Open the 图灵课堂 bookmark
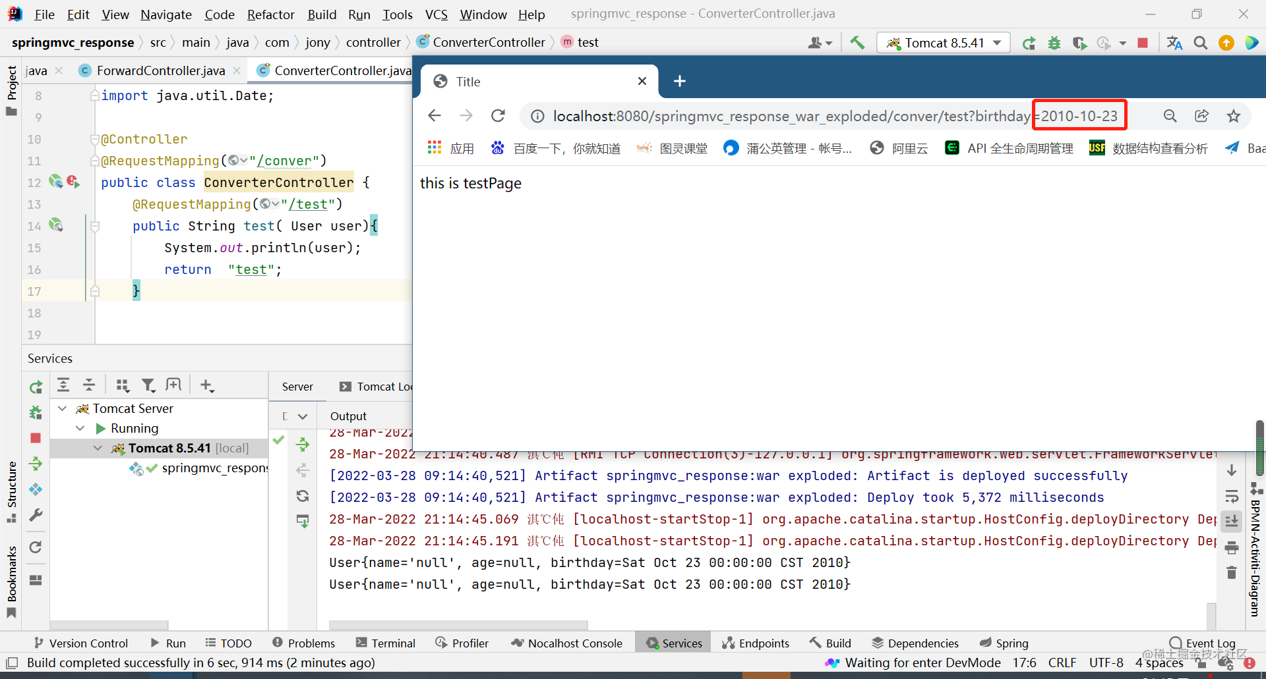The height and width of the screenshot is (679, 1266). tap(672, 148)
